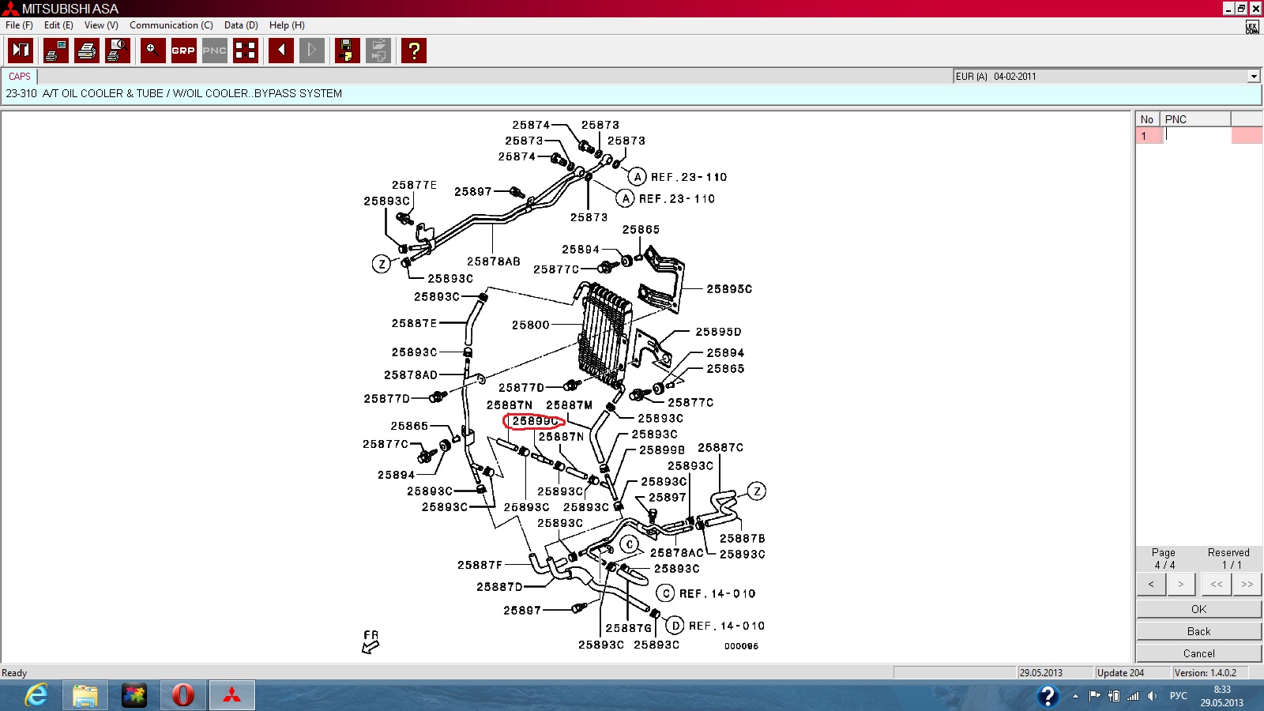Click the PNC input field in row 1
The height and width of the screenshot is (711, 1264).
pyautogui.click(x=1196, y=136)
